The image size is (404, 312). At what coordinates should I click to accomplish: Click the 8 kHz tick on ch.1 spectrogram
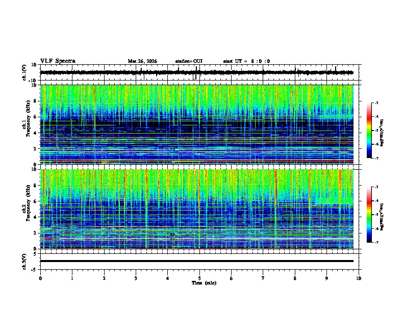[36, 101]
